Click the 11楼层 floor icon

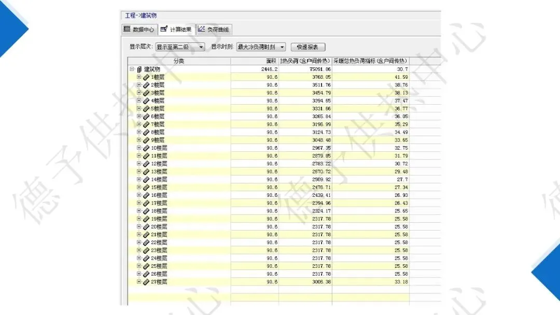pyautogui.click(x=146, y=156)
